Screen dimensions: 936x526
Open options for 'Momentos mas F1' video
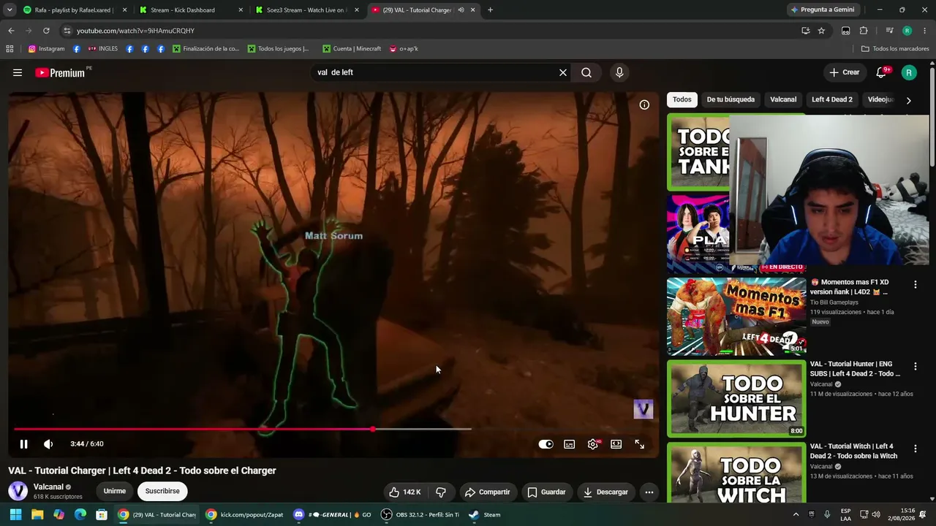pos(915,284)
